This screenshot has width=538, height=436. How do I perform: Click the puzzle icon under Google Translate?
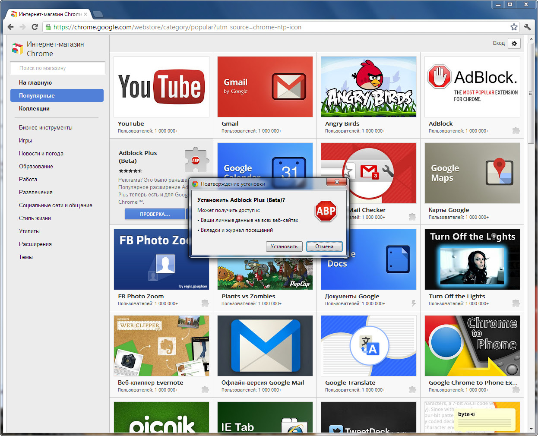pos(412,389)
